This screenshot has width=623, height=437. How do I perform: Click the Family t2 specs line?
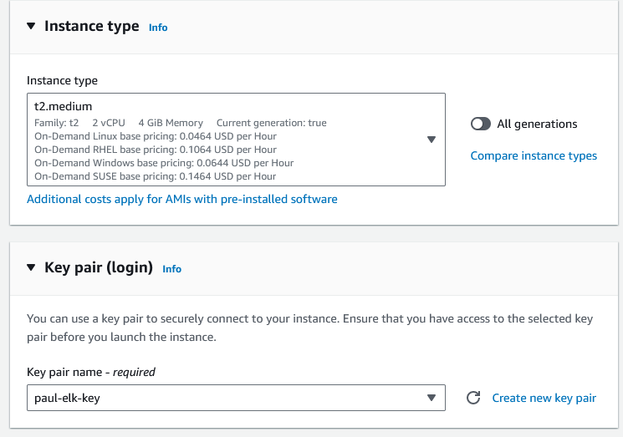[x=180, y=123]
